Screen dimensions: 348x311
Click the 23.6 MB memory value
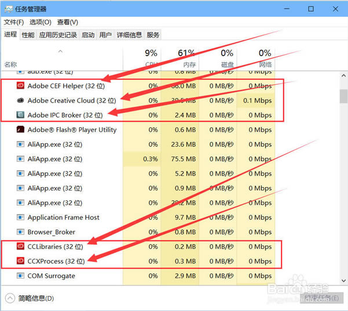184,144
